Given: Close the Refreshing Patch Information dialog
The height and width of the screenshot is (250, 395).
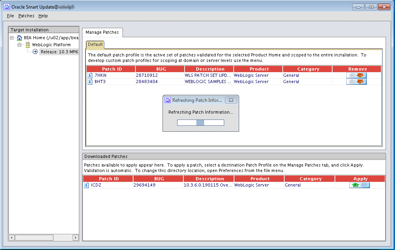Looking at the screenshot, I should pyautogui.click(x=231, y=100).
